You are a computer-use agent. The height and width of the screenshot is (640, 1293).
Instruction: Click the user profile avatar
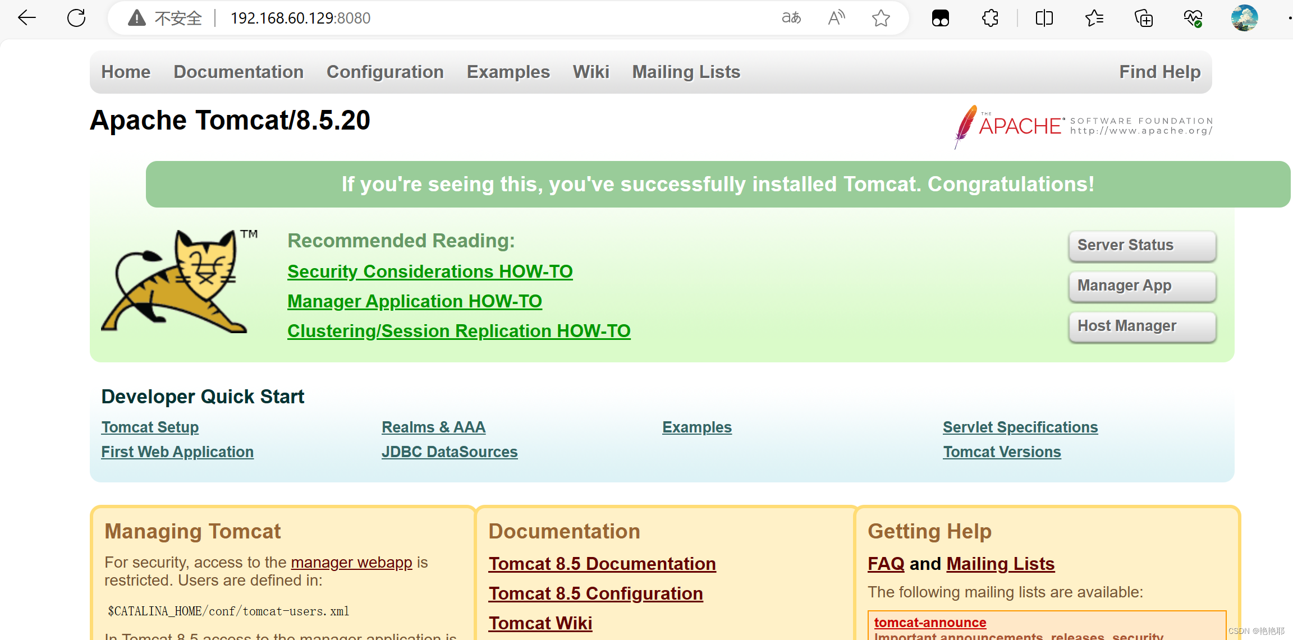pyautogui.click(x=1244, y=18)
